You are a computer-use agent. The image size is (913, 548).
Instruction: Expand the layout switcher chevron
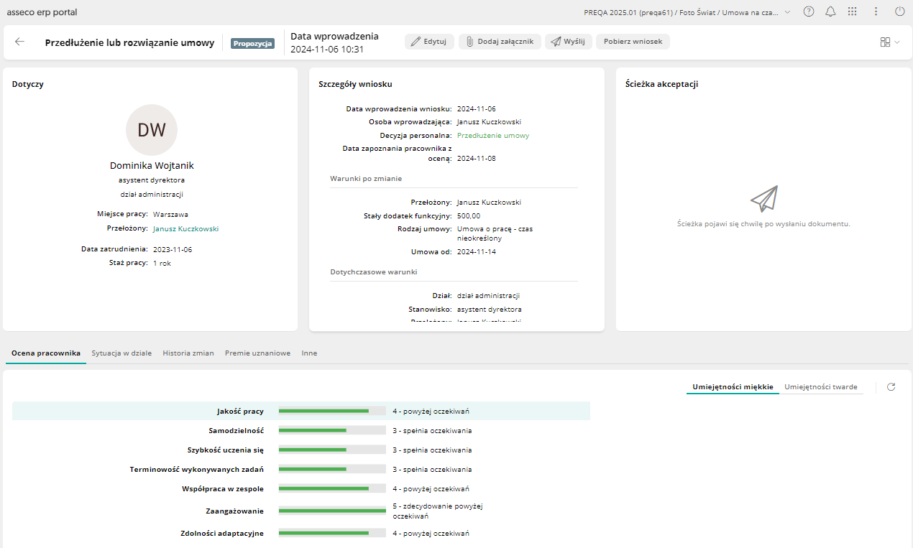(897, 42)
